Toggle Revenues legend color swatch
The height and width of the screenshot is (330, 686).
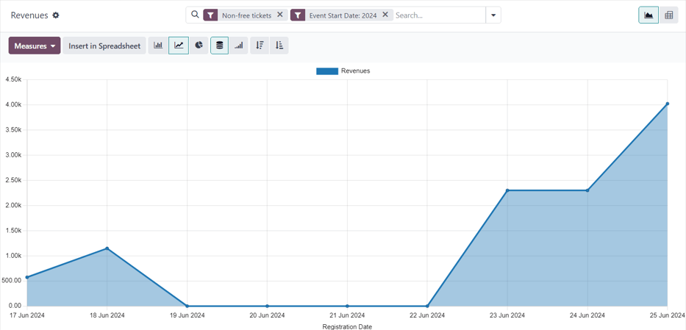tap(326, 71)
